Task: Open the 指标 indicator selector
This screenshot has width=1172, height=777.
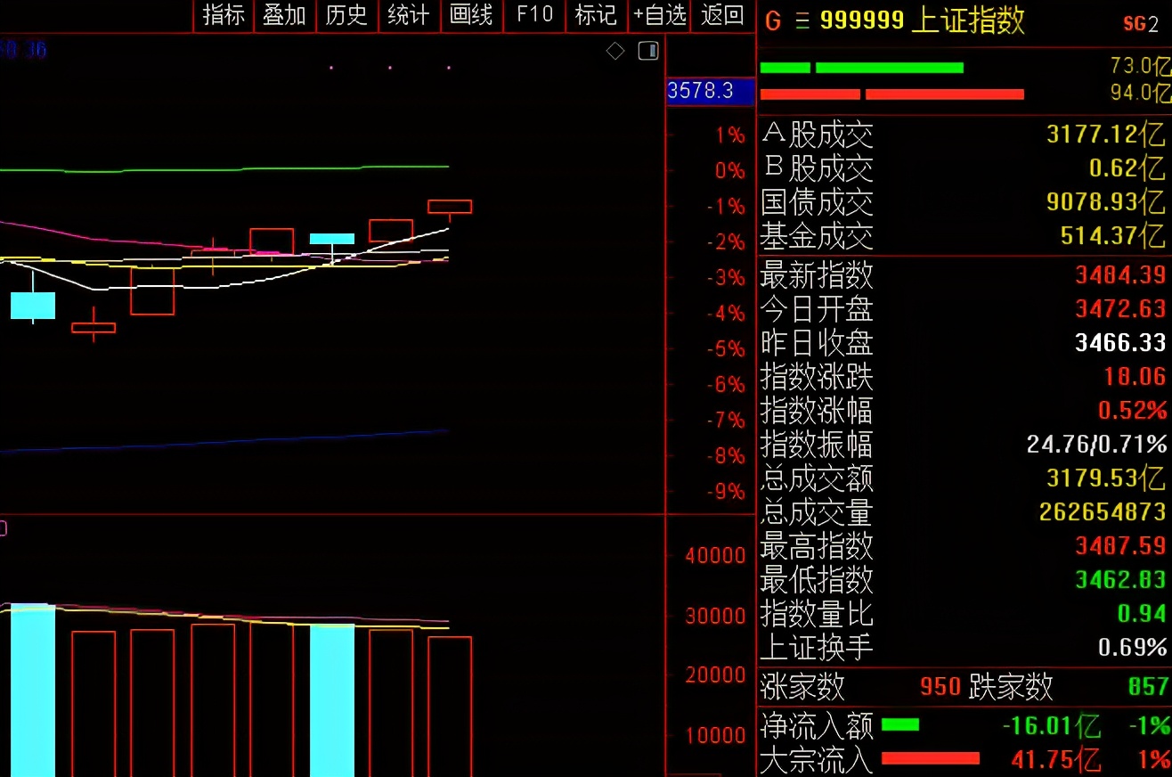Action: [x=222, y=15]
